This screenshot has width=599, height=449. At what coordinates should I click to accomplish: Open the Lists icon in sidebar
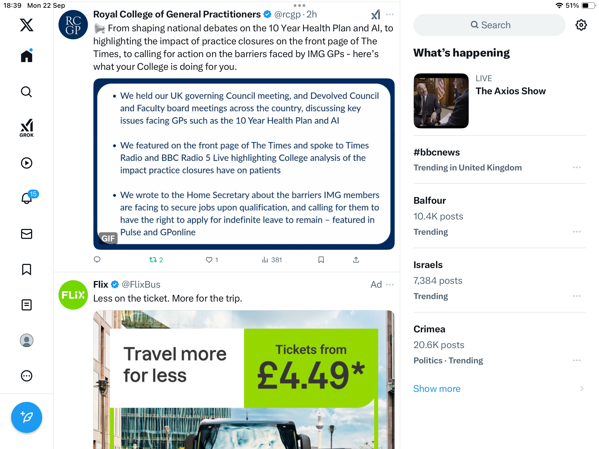(27, 305)
